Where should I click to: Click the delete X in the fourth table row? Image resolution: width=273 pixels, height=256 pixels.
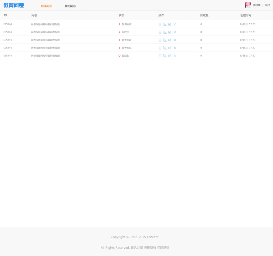pos(175,48)
